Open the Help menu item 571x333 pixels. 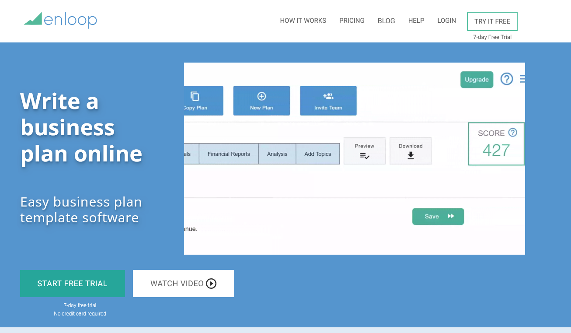pyautogui.click(x=416, y=21)
